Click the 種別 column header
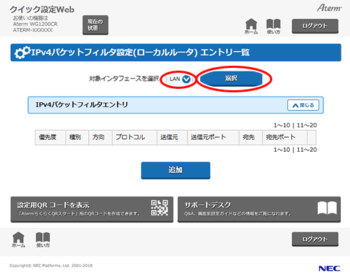The width and height of the screenshot is (350, 277). tap(77, 137)
